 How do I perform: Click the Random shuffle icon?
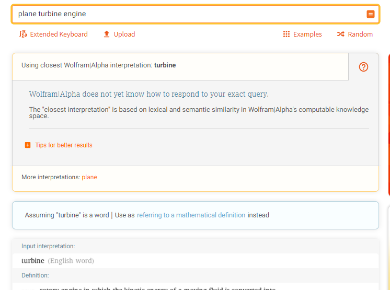tap(341, 34)
